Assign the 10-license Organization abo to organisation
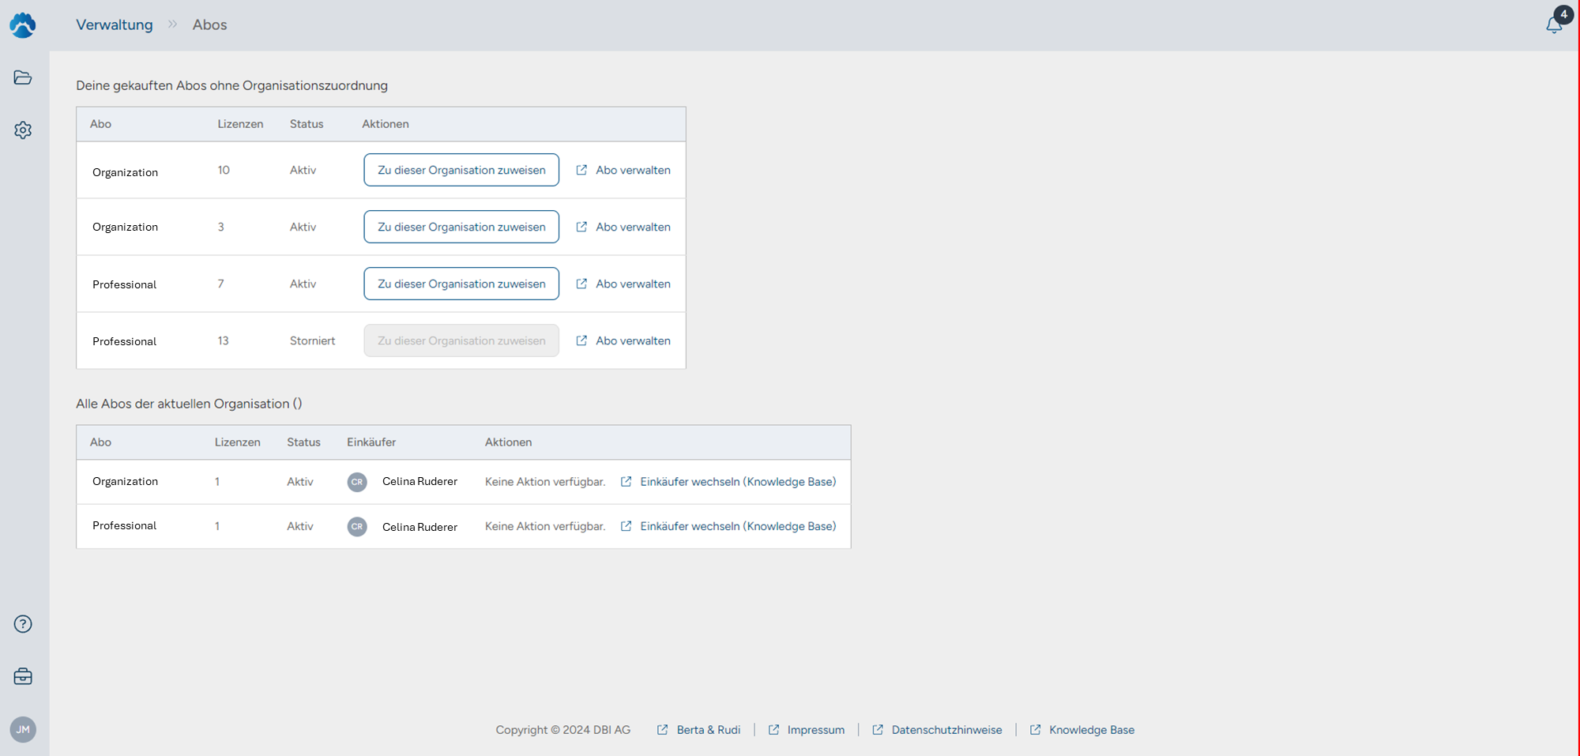Screen dimensions: 1580x756 [x=461, y=170]
